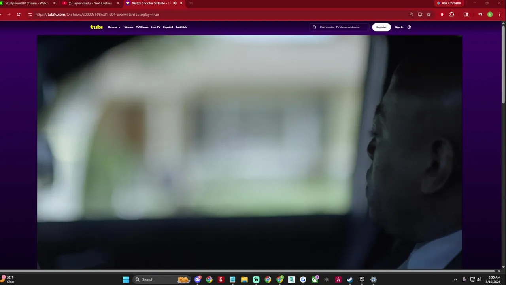Open the Extensions puzzle icon
This screenshot has height=285, width=506.
click(x=452, y=14)
